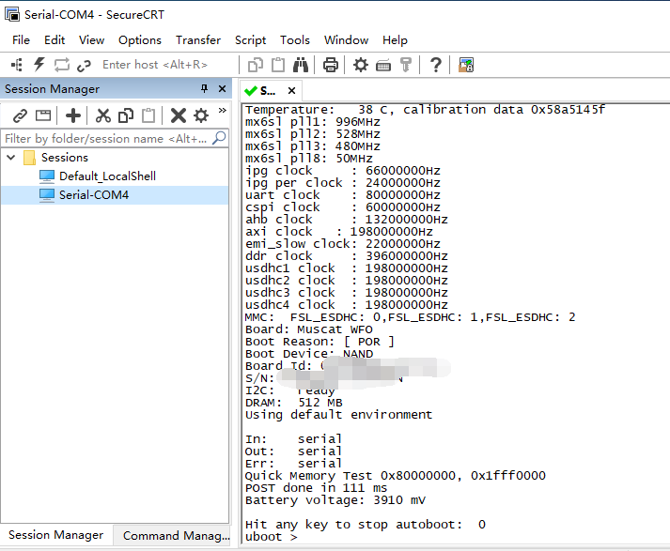670x551 pixels.
Task: Toggle auto-hide pin on Session Manager panel
Action: [204, 88]
